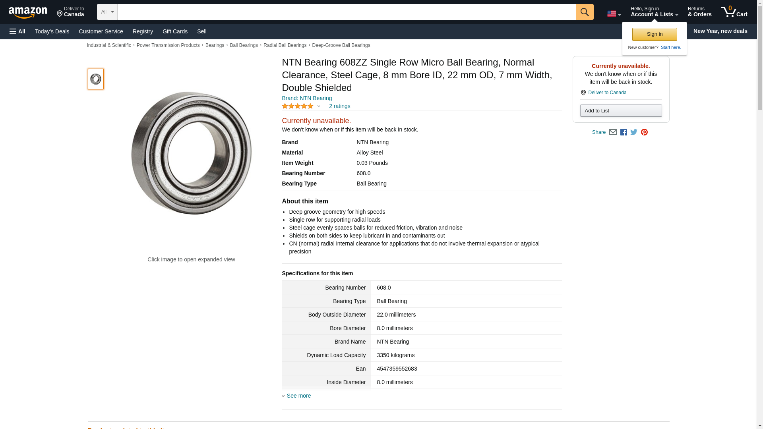Share via email icon
Image resolution: width=763 pixels, height=429 pixels.
[x=613, y=132]
